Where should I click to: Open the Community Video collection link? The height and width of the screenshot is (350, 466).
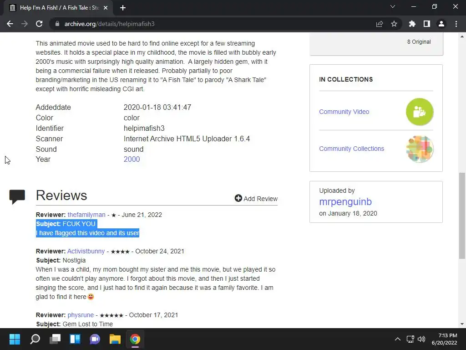click(344, 112)
